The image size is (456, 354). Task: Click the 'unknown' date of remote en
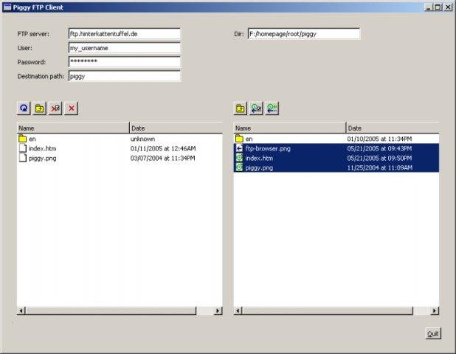click(142, 139)
